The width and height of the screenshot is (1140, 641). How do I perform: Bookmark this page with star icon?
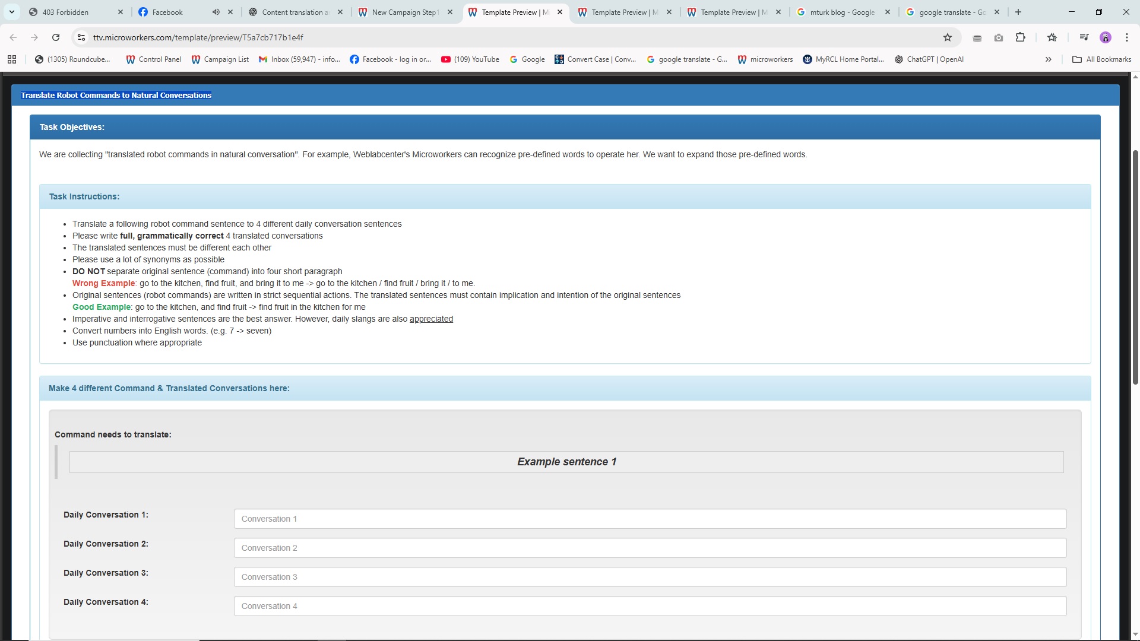click(x=948, y=37)
